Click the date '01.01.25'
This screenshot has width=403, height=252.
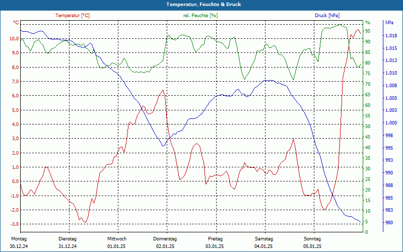click(x=116, y=246)
